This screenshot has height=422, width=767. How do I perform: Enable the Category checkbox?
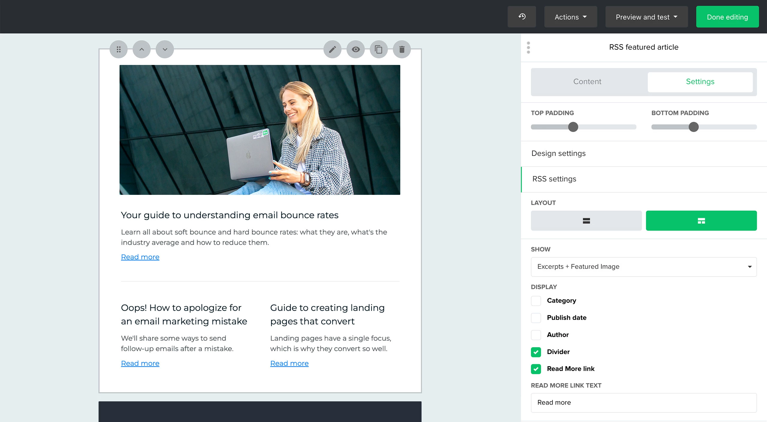tap(536, 301)
